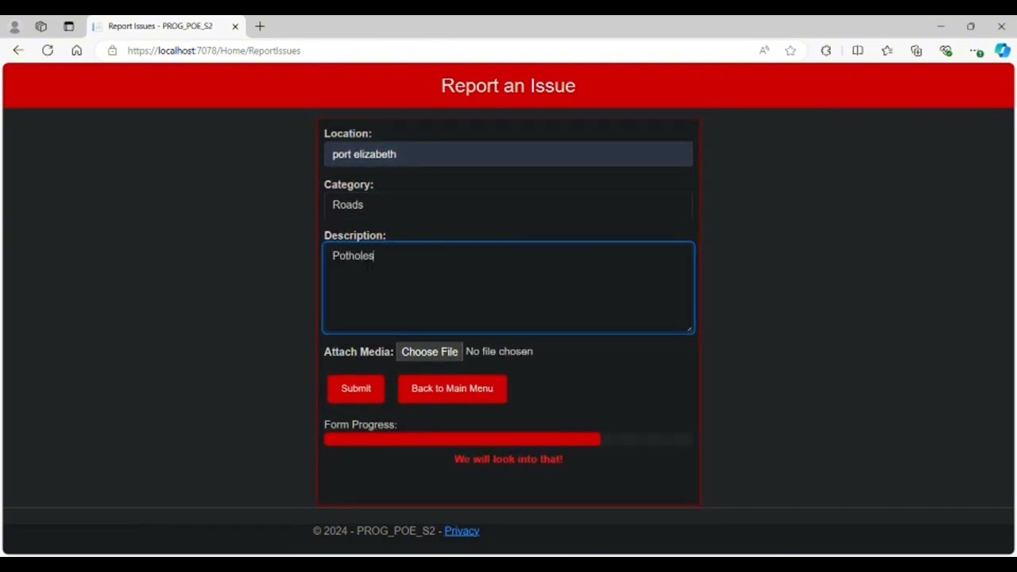The image size is (1017, 572).
Task: Toggle the split screen icon
Action: point(857,50)
